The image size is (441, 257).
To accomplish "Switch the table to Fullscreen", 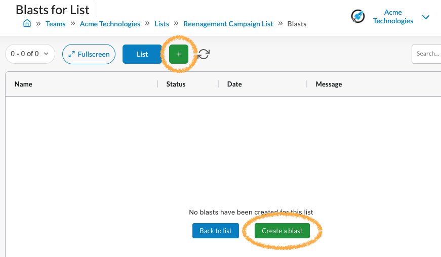I will tap(89, 54).
